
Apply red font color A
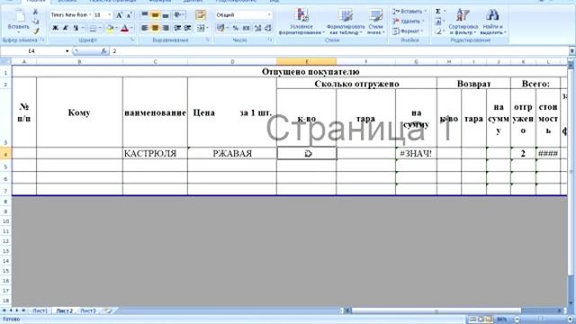coord(124,28)
